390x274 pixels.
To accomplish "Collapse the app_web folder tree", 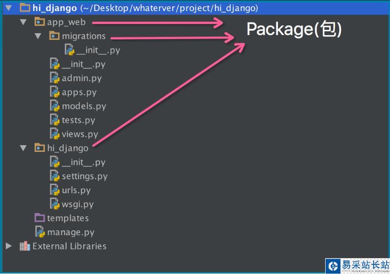I will 23,22.
